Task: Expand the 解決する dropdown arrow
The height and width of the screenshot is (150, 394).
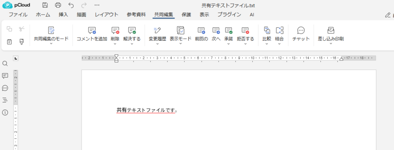Action: (132, 44)
